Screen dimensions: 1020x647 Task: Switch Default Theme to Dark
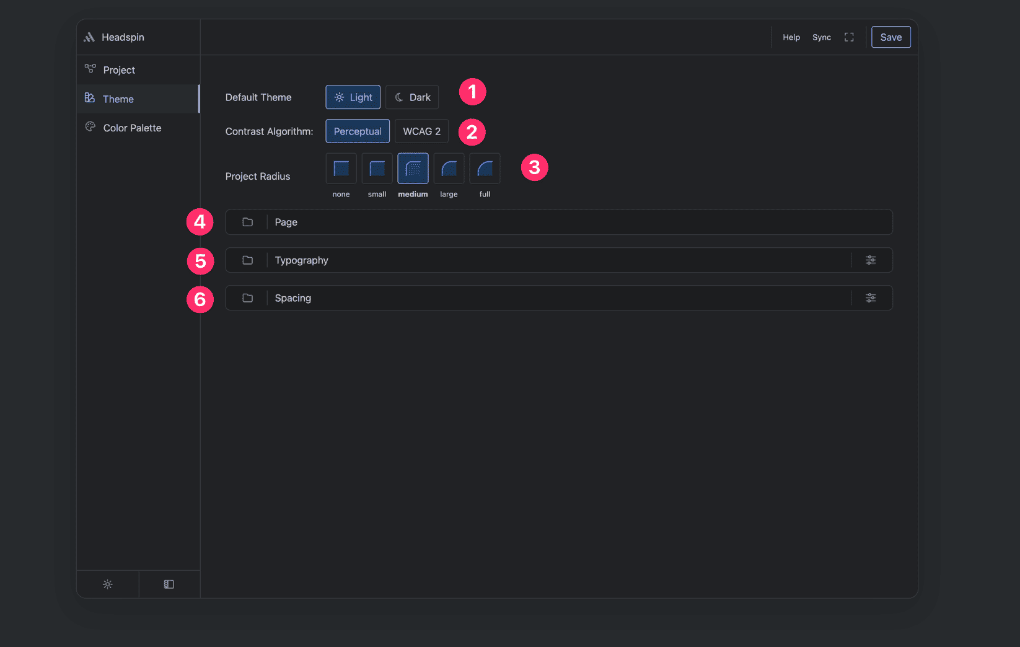[411, 97]
